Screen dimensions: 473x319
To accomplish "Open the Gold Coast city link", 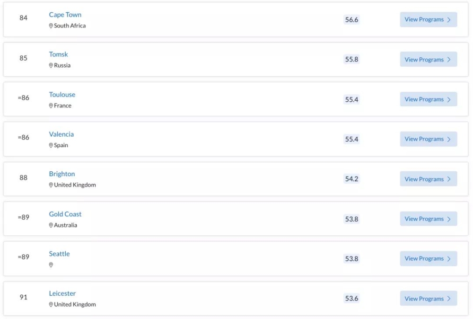I will (65, 214).
